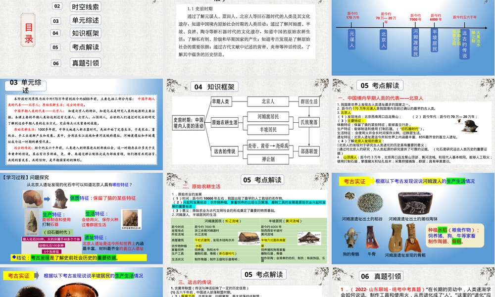Click the 河姆渡遗址出土的稻谷 image
This screenshot has width=495, height=297.
[x=370, y=203]
